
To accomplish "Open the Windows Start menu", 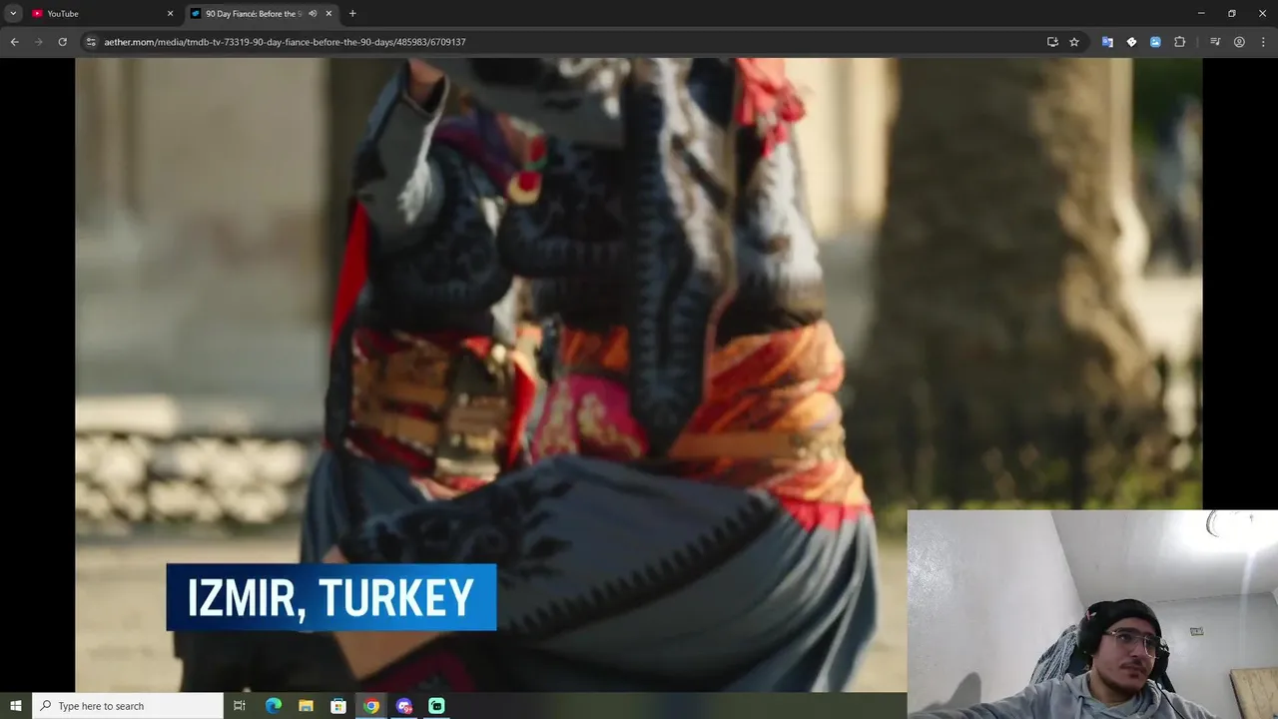I will tap(16, 706).
